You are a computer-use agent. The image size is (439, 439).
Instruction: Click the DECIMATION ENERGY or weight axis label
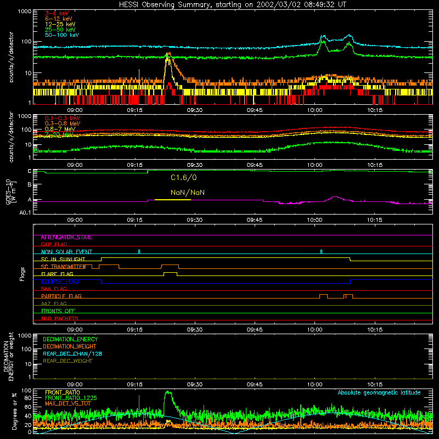pyautogui.click(x=8, y=356)
